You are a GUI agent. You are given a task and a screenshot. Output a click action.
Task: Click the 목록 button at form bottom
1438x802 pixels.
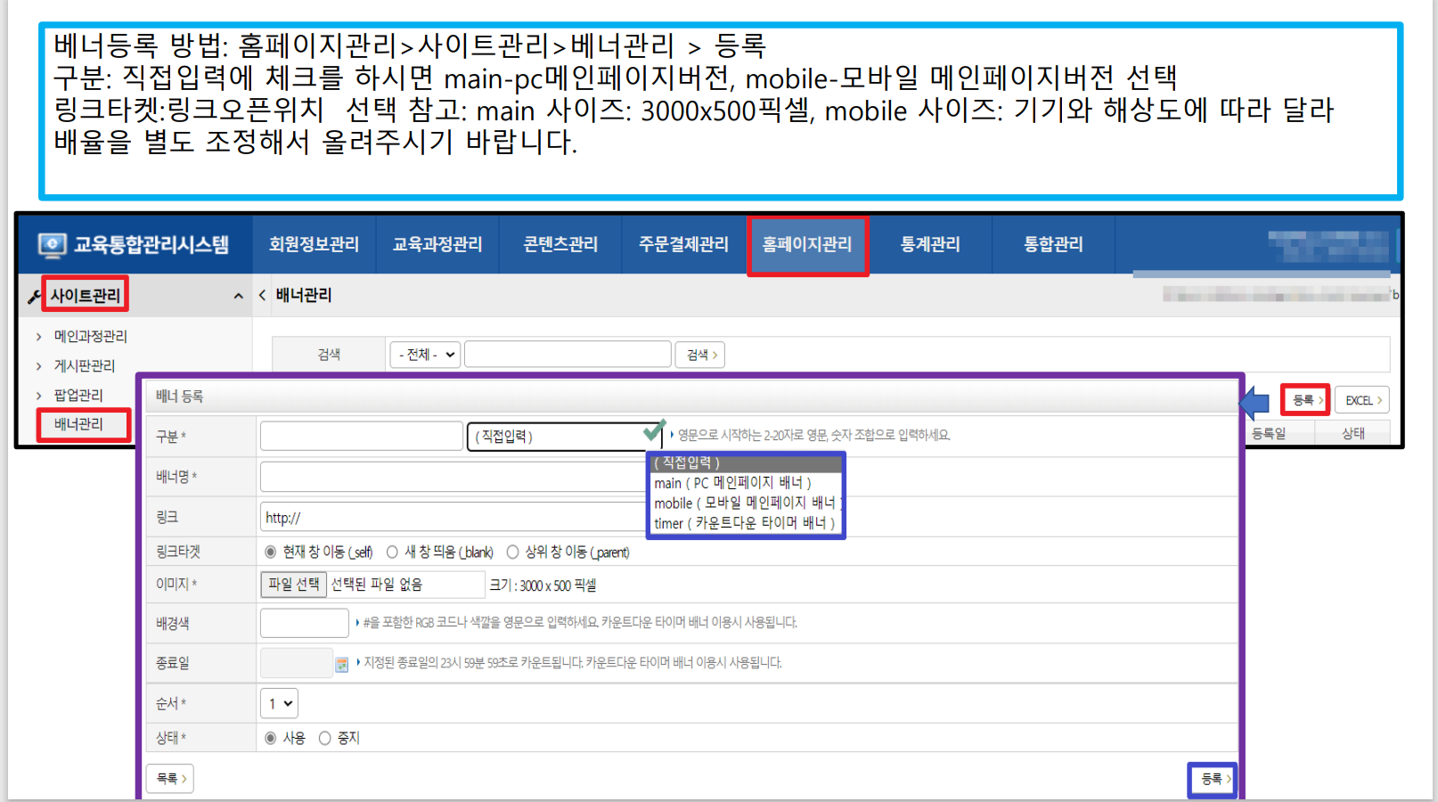[x=170, y=778]
